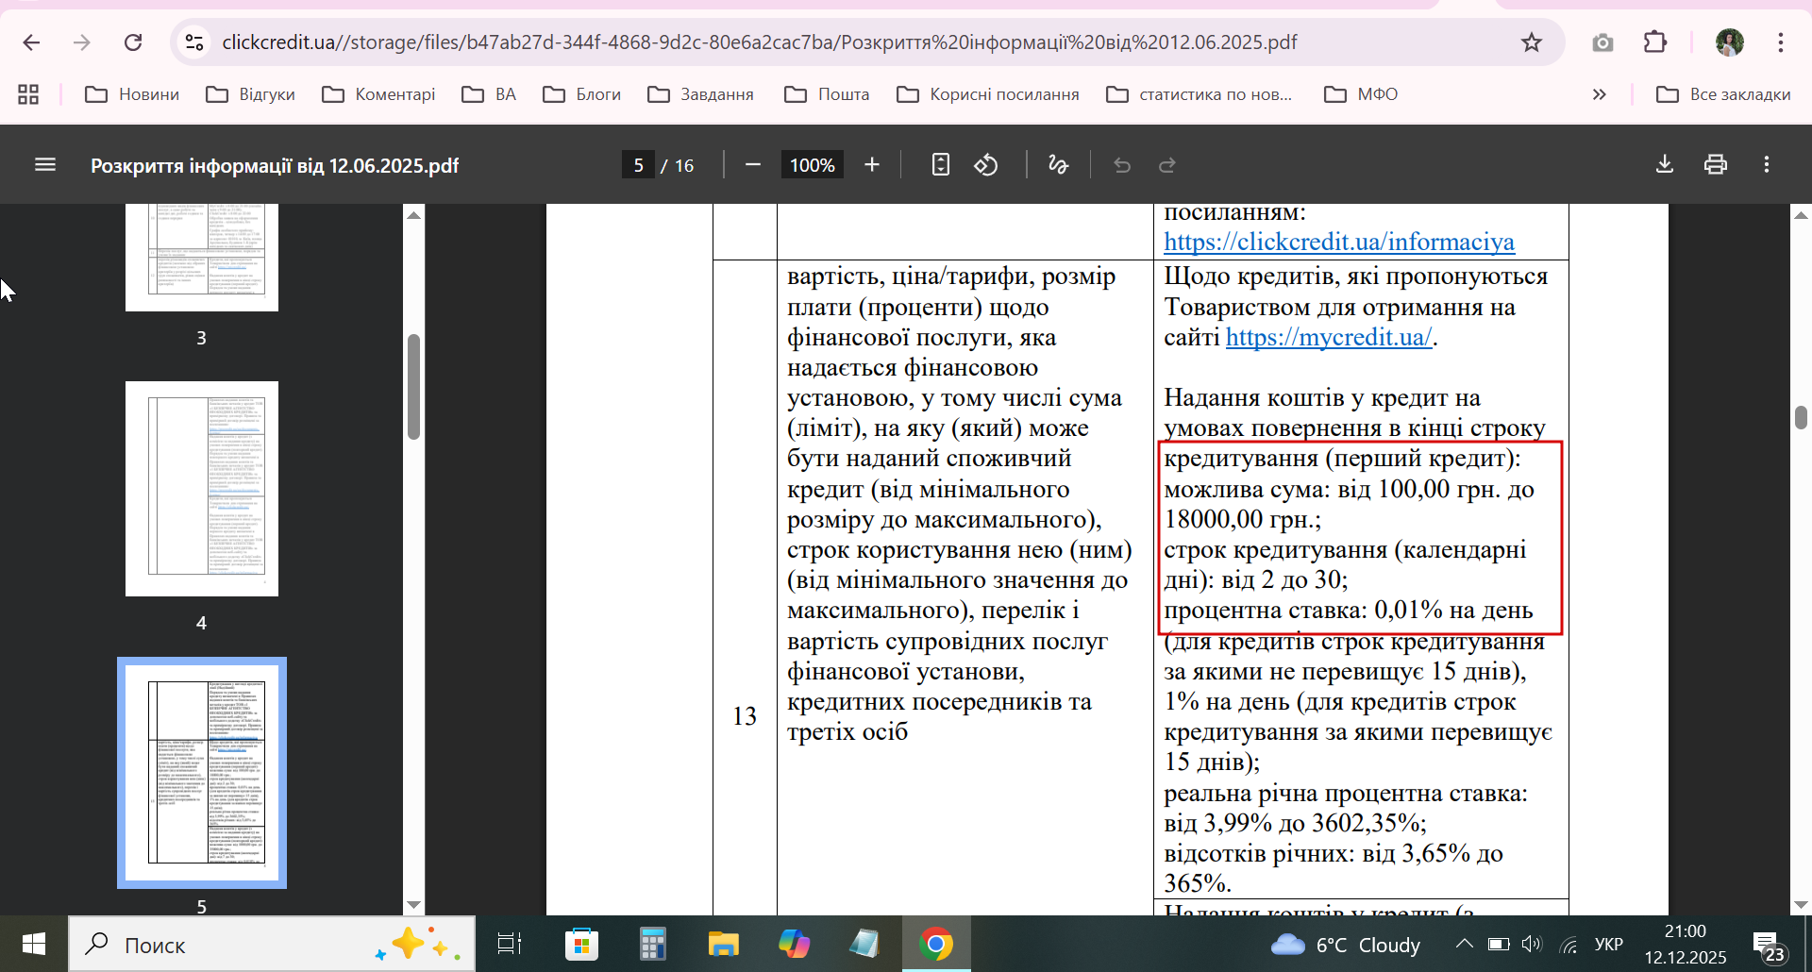Select page 4 thumbnail
The image size is (1812, 972).
point(202,489)
